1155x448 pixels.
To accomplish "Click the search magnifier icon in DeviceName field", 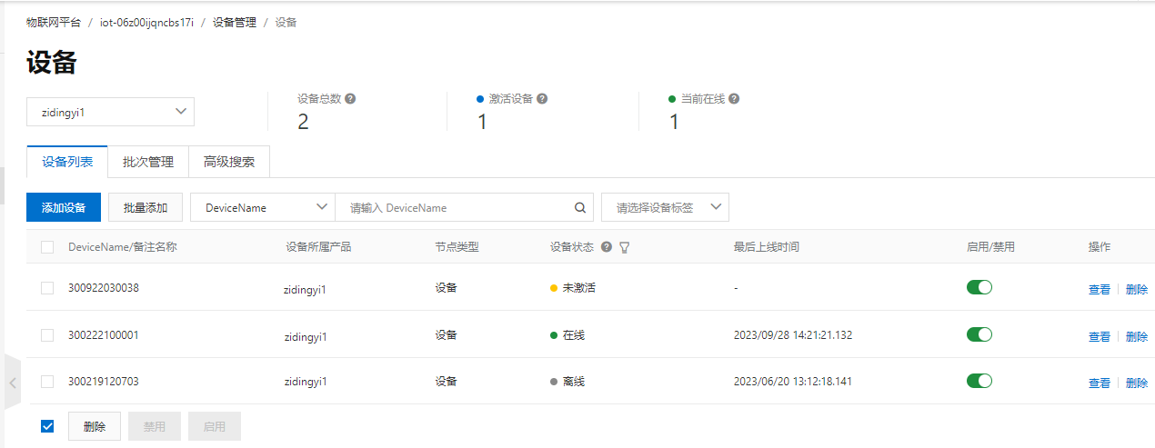I will click(580, 208).
